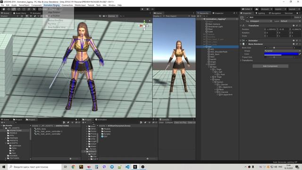Open the Free Aspect dropdown in Game view
Viewport: 302px width, 170px height.
coord(177,16)
